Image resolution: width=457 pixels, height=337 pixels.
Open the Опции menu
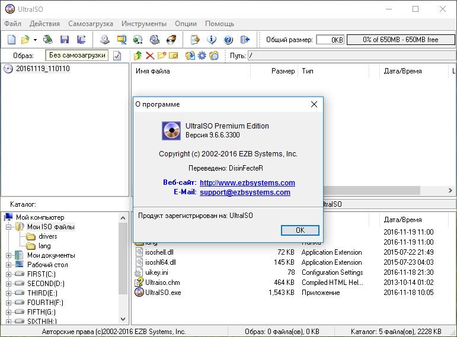pyautogui.click(x=186, y=24)
